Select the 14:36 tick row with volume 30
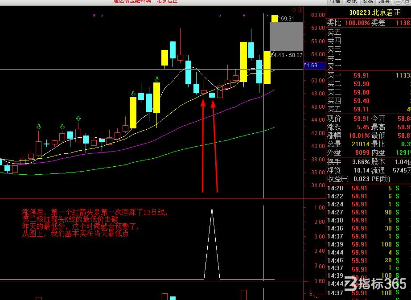 tap(369, 228)
